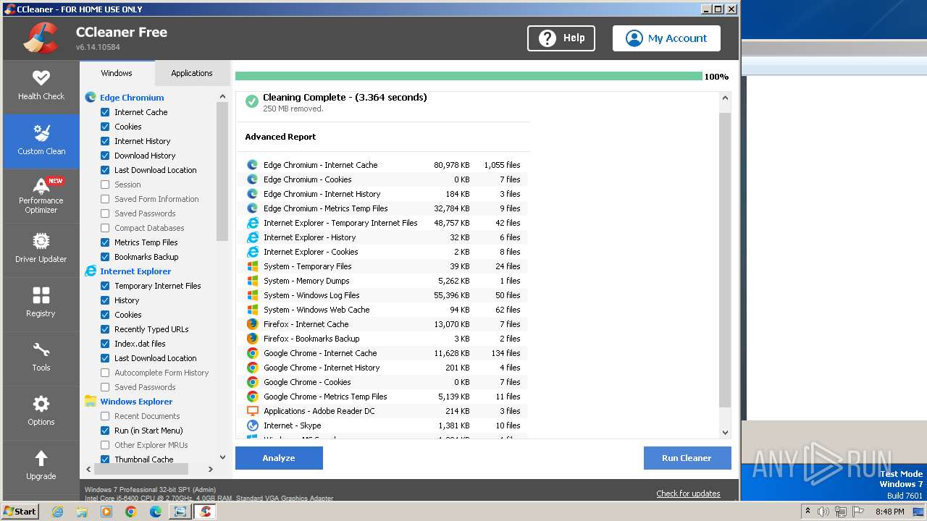Open My Account
The height and width of the screenshot is (521, 927).
coord(666,38)
